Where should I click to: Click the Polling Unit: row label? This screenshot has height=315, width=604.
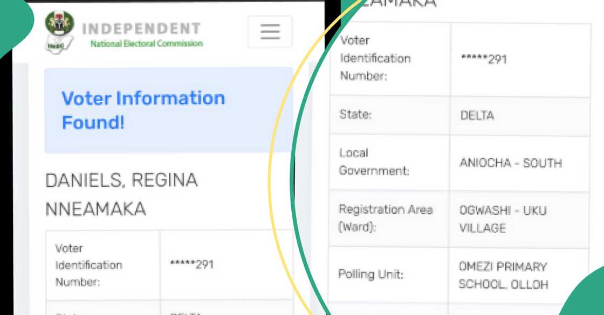[371, 274]
